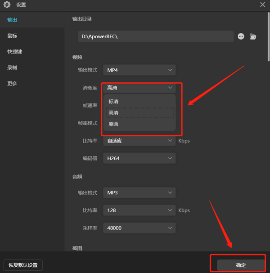270x273 pixels.
Task: Open the 快捷键 settings tab
Action: coord(14,52)
